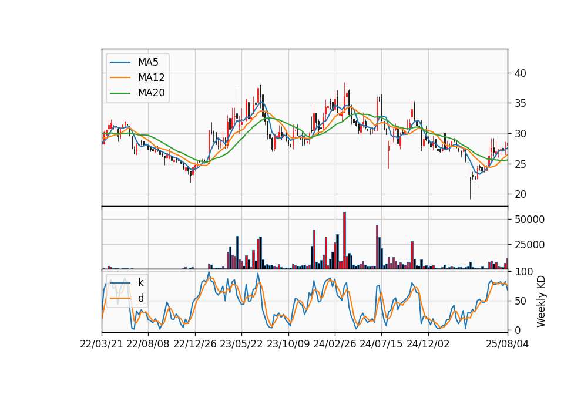Click the price axis value 40
This screenshot has height=405, width=564.
click(520, 73)
